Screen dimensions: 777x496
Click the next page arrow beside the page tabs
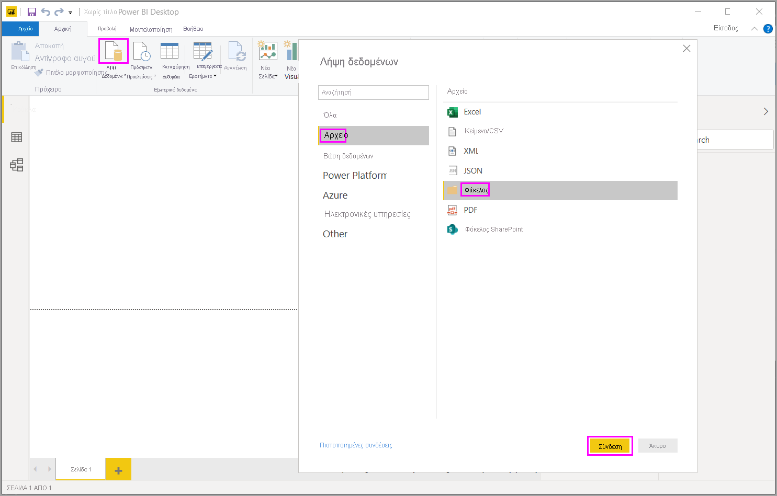(49, 469)
